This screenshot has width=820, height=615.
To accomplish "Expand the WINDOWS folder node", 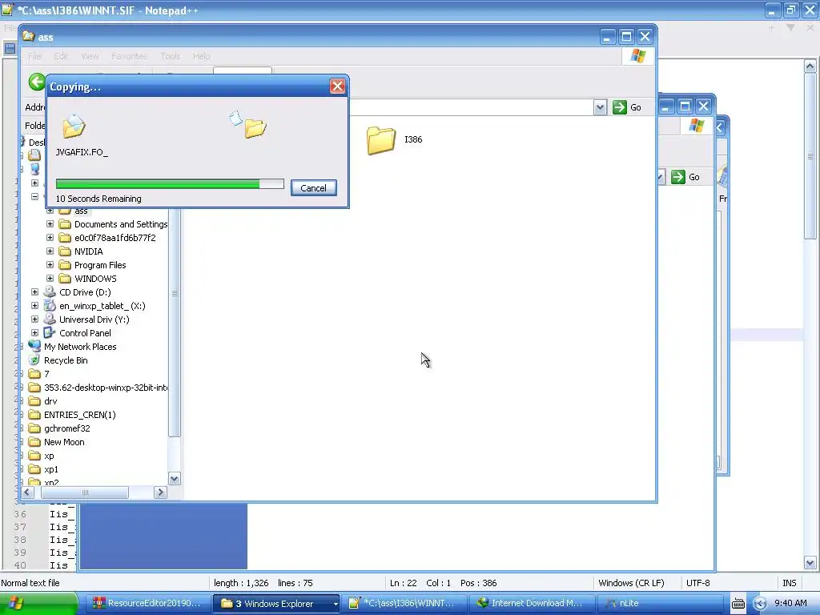I will coord(50,278).
